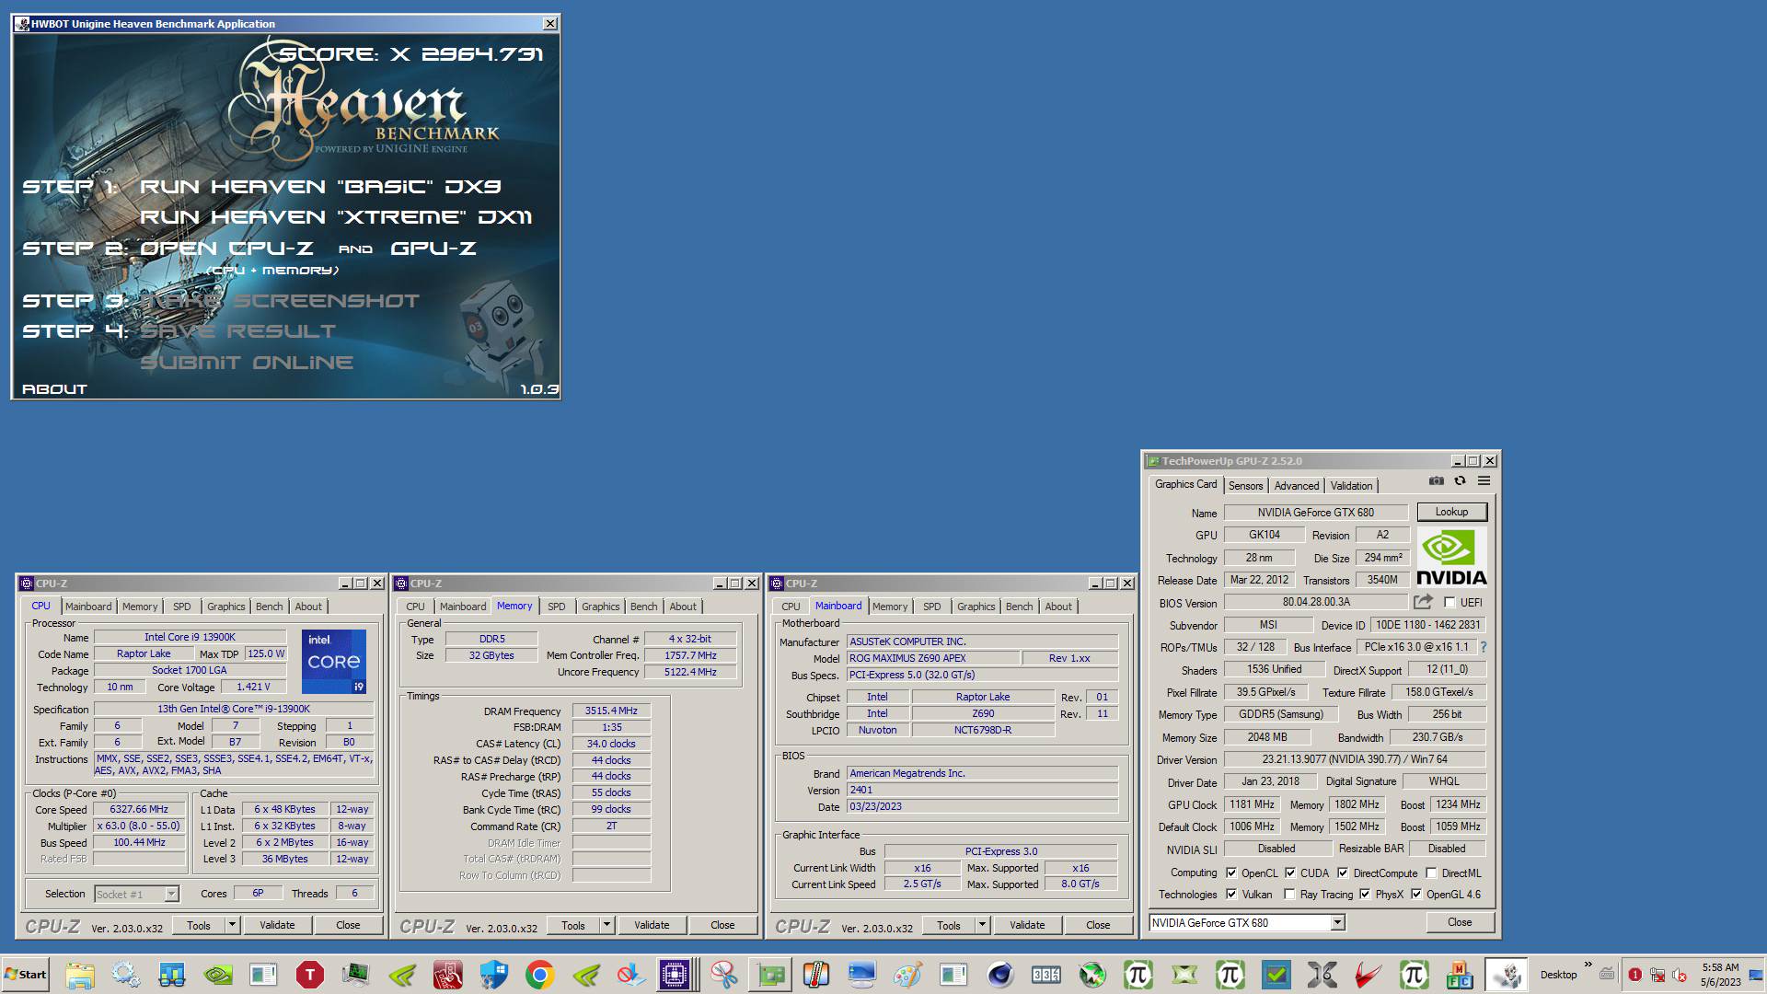Click the Windows security shield taskbar icon
The height and width of the screenshot is (994, 1767).
pyautogui.click(x=494, y=975)
